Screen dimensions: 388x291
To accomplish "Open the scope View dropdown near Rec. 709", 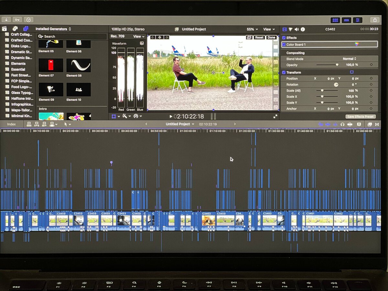I will click(139, 37).
